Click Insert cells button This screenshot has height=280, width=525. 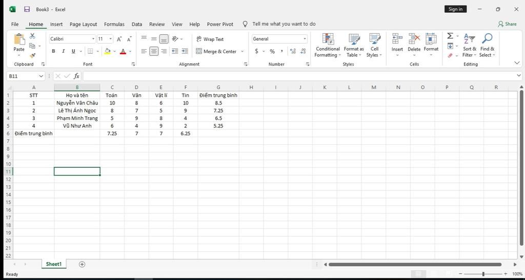(397, 45)
